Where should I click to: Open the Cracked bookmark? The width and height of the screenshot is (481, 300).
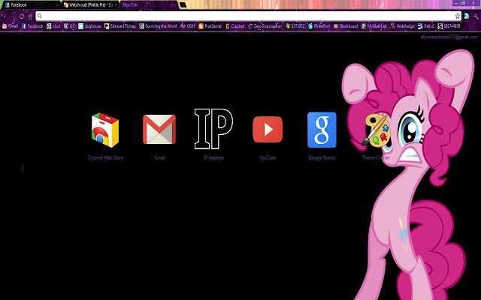pos(234,26)
